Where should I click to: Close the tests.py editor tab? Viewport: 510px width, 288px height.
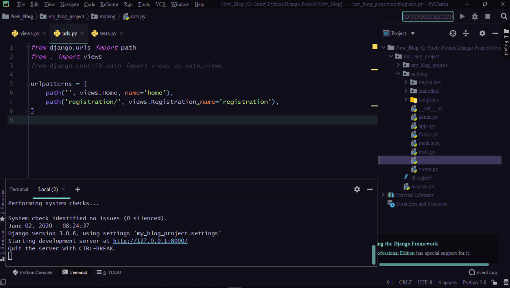coord(121,34)
